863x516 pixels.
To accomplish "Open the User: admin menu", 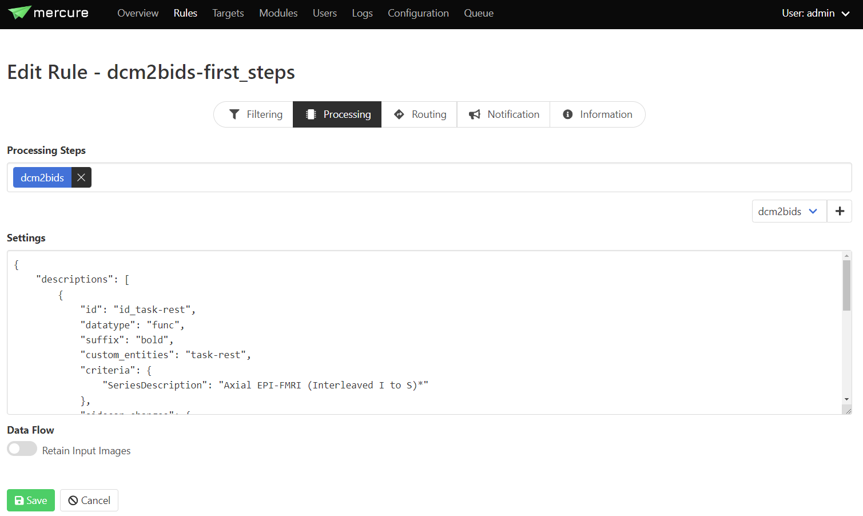I will tap(816, 13).
